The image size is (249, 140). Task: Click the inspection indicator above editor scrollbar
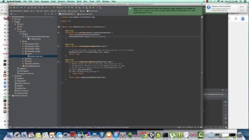click(x=202, y=17)
